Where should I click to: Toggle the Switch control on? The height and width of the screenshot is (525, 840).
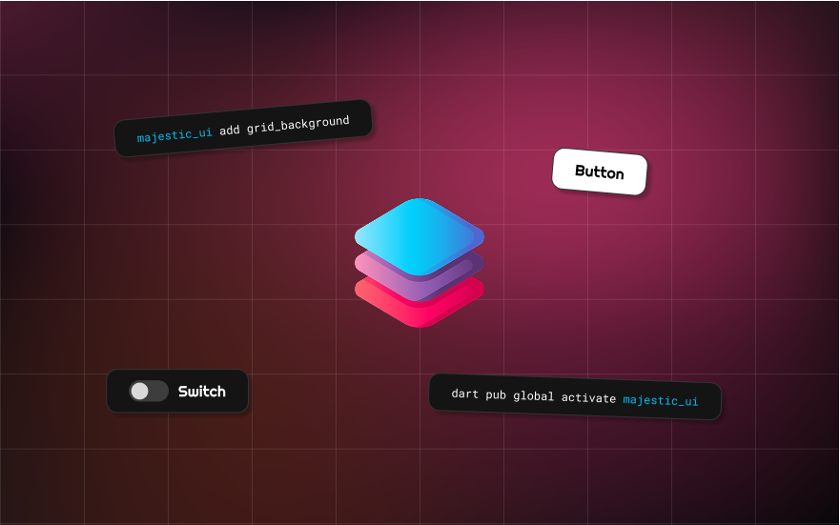149,392
